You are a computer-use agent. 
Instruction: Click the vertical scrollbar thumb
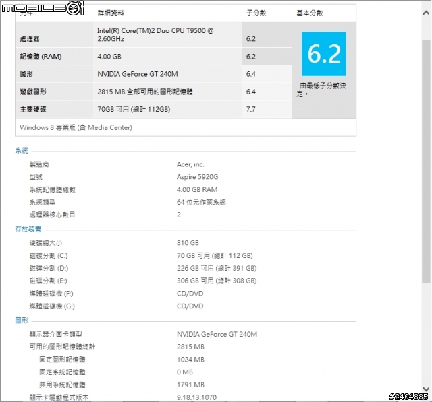tap(426, 162)
